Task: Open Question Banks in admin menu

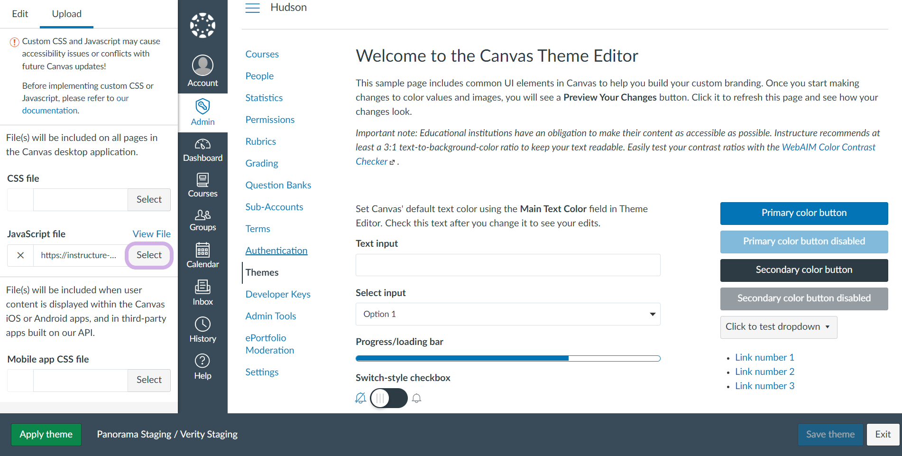Action: pyautogui.click(x=278, y=185)
